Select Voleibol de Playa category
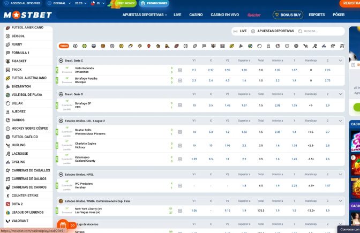The height and width of the screenshot is (233, 360). pyautogui.click(x=28, y=95)
